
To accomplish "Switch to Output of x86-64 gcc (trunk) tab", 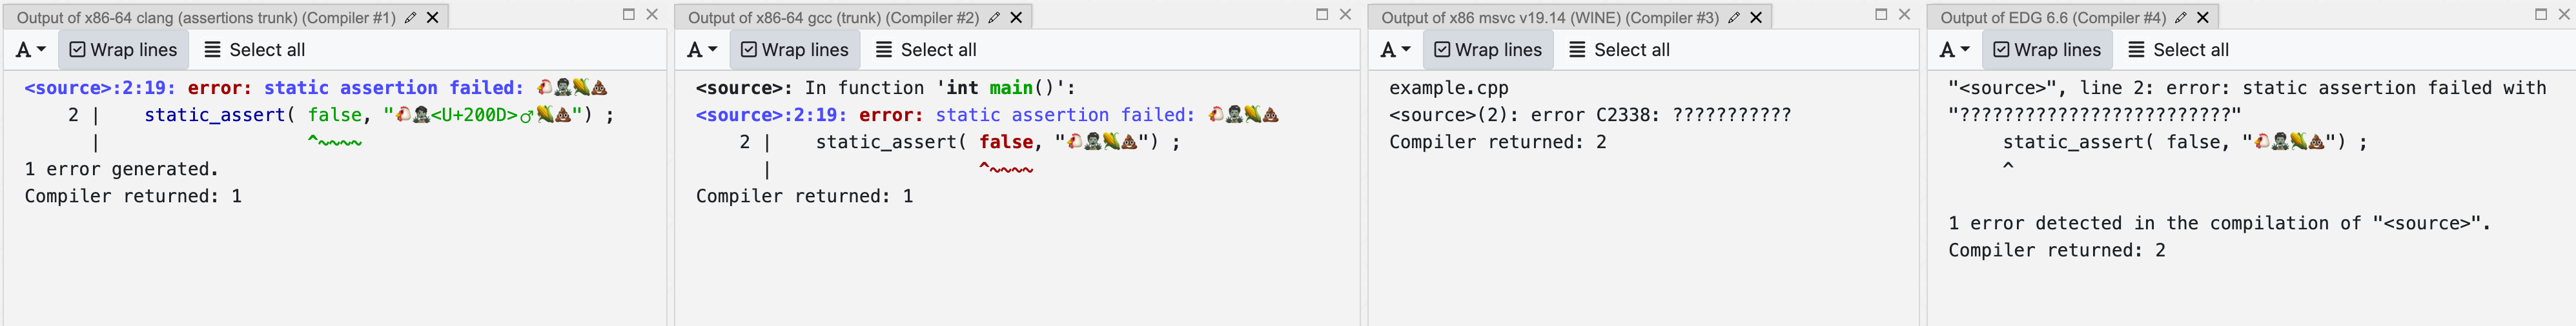I will tap(833, 17).
